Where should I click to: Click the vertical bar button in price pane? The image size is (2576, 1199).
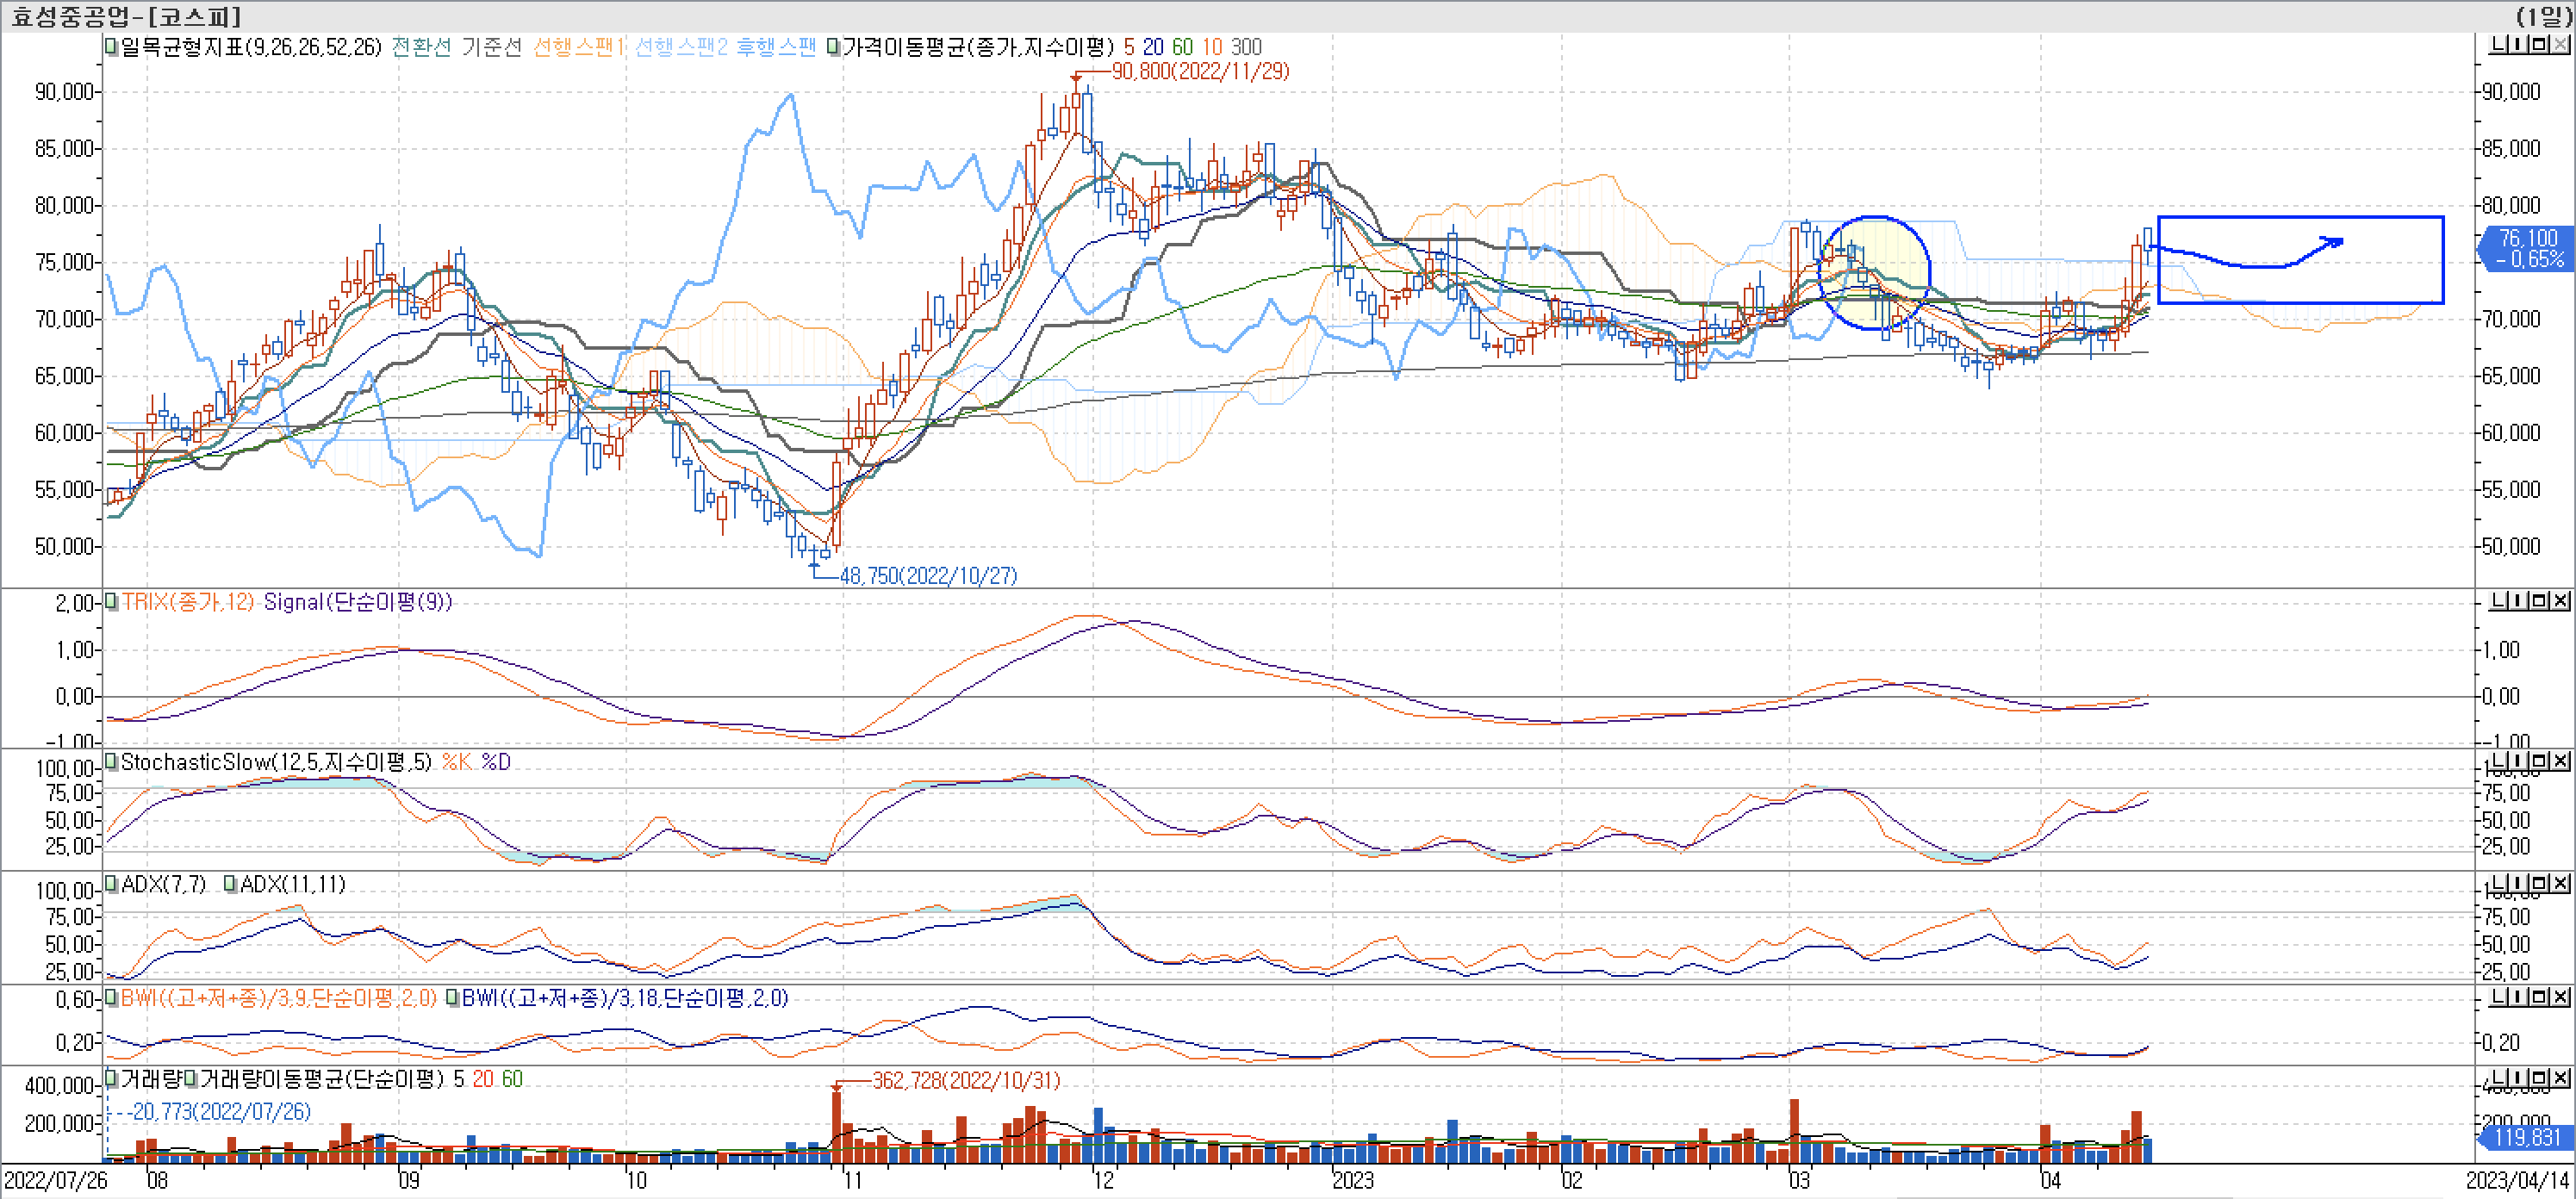pos(2518,44)
